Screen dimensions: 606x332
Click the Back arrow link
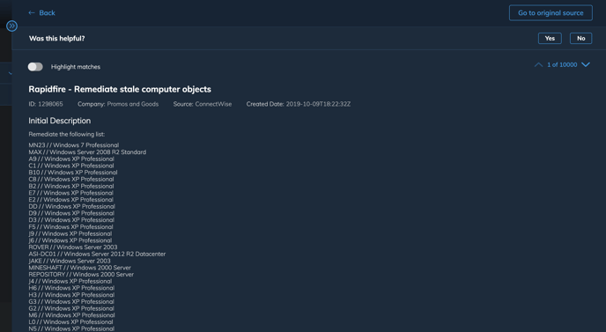41,12
